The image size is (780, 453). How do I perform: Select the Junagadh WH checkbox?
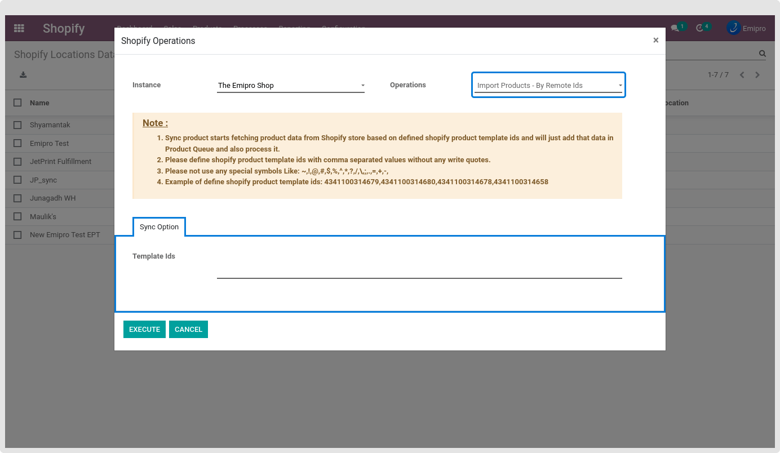[18, 198]
